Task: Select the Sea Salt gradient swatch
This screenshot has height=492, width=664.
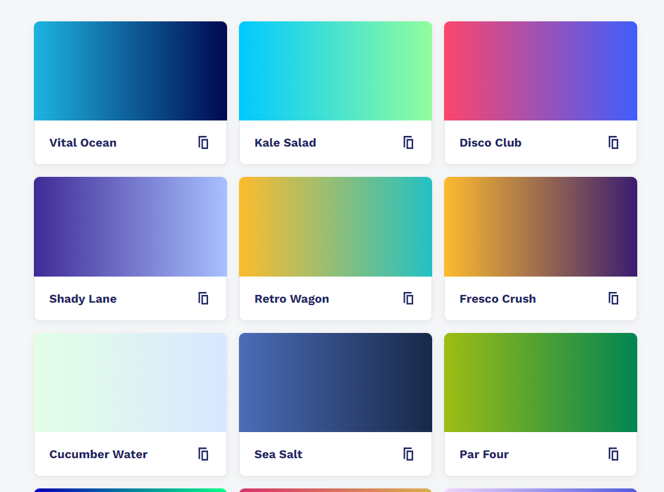Action: coord(335,383)
